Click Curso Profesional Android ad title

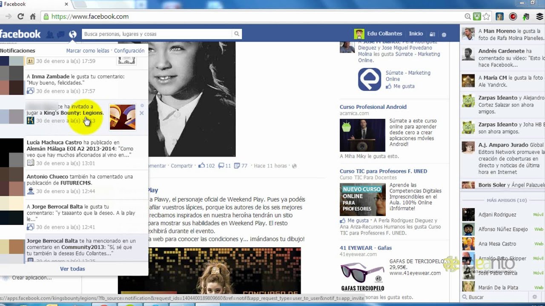pyautogui.click(x=373, y=107)
